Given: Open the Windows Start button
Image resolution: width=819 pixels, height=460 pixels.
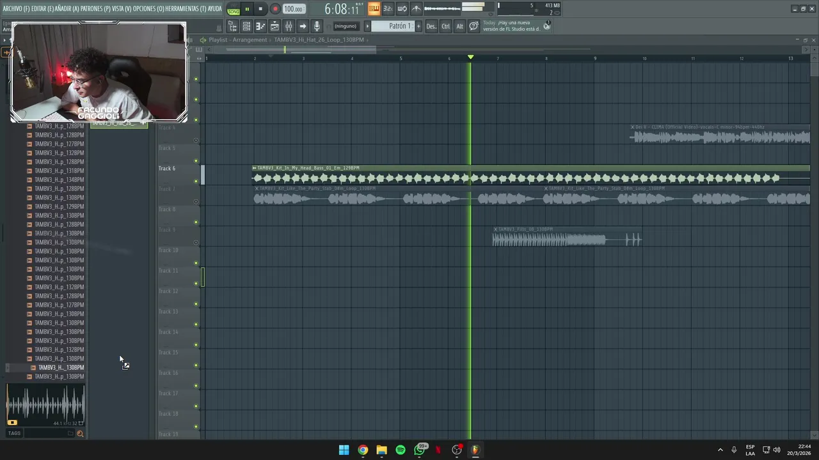Looking at the screenshot, I should pos(344,450).
